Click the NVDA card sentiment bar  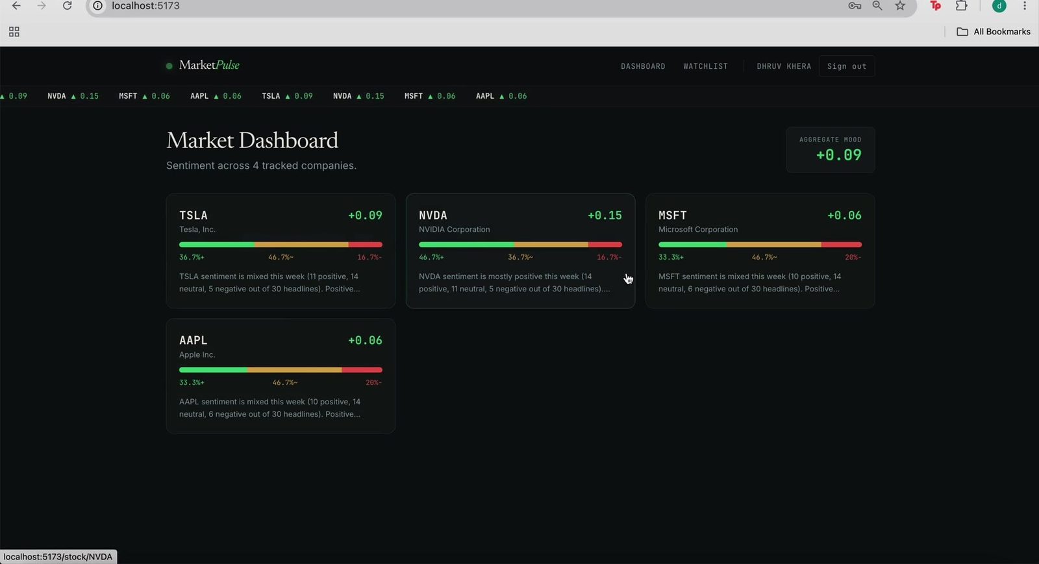[x=520, y=245]
